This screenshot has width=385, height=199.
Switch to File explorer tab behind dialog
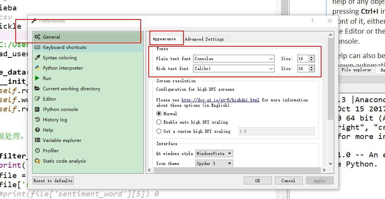pyautogui.click(x=356, y=70)
